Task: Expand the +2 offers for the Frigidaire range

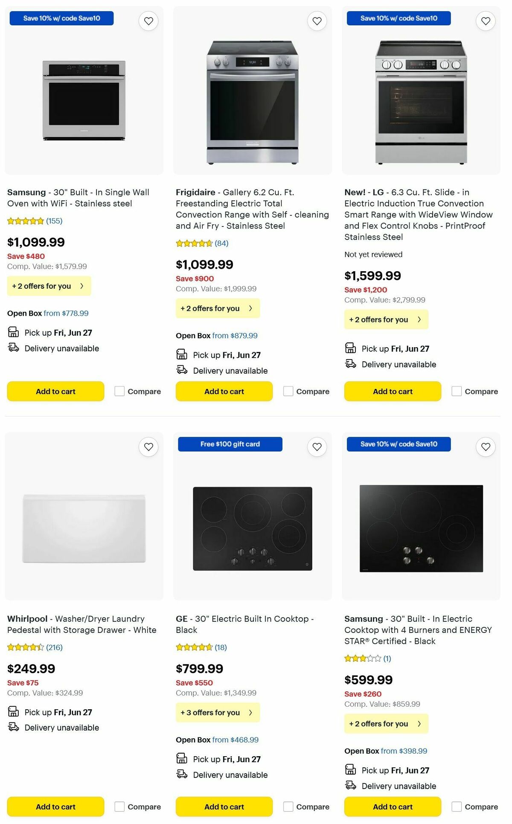Action: tap(218, 308)
